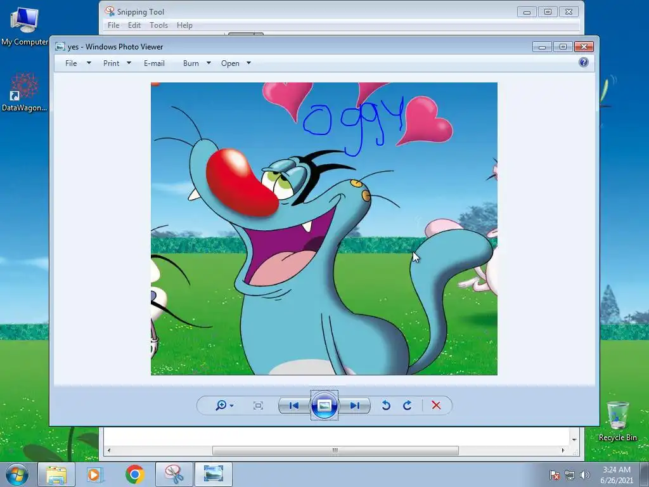Click the Photo Viewer title bar icon

pyautogui.click(x=60, y=46)
